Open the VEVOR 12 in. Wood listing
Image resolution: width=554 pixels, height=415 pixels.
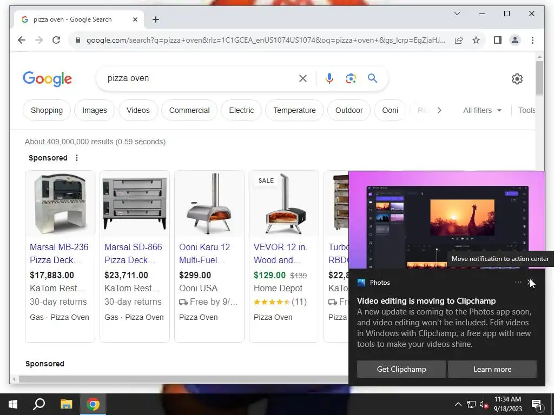[x=280, y=253]
